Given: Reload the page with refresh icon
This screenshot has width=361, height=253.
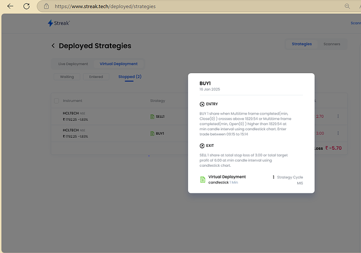Looking at the screenshot, I should tap(27, 6).
